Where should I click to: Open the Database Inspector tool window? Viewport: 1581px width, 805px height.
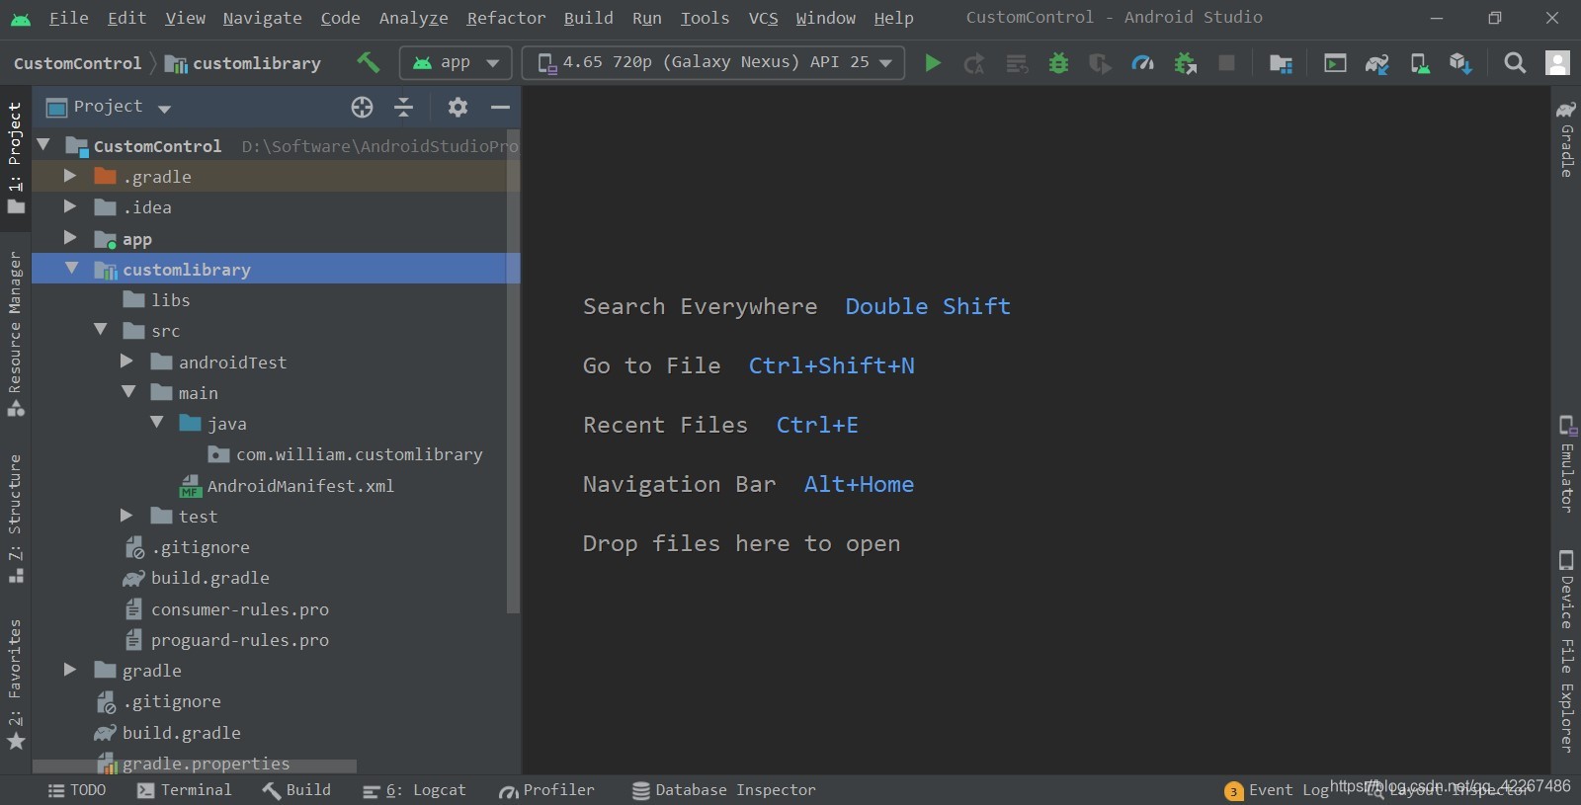click(x=724, y=790)
